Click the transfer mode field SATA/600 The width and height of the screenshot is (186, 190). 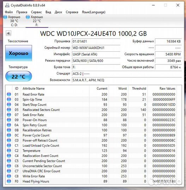pos(96,61)
